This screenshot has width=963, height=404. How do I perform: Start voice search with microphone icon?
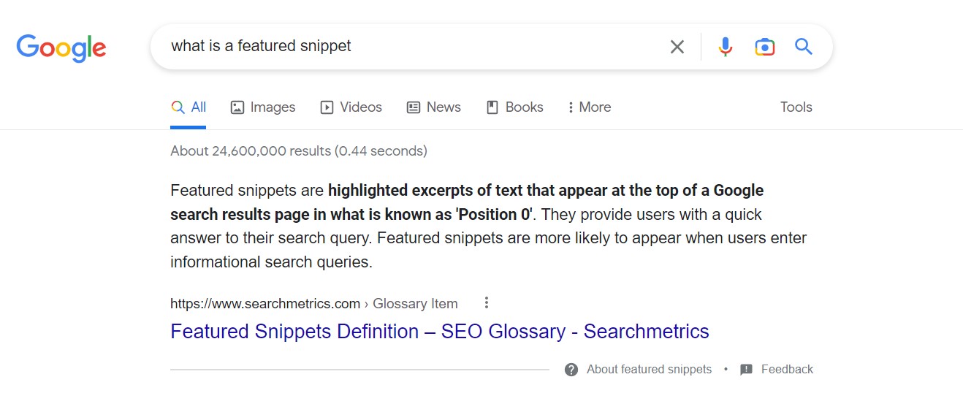725,47
